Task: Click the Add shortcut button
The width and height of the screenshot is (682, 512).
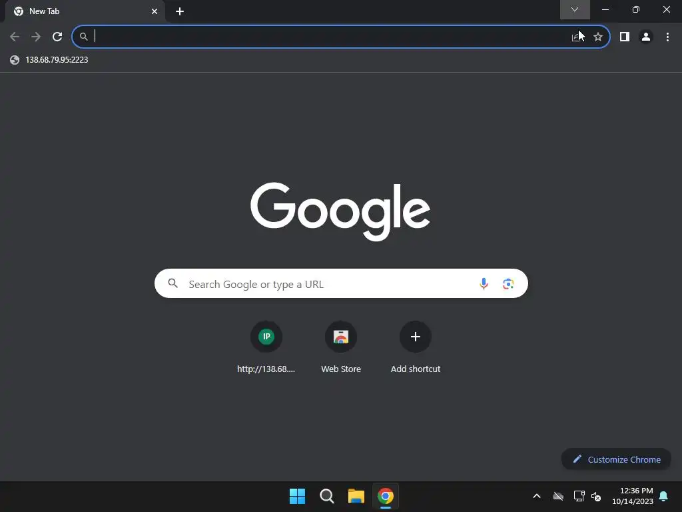Action: click(x=416, y=347)
